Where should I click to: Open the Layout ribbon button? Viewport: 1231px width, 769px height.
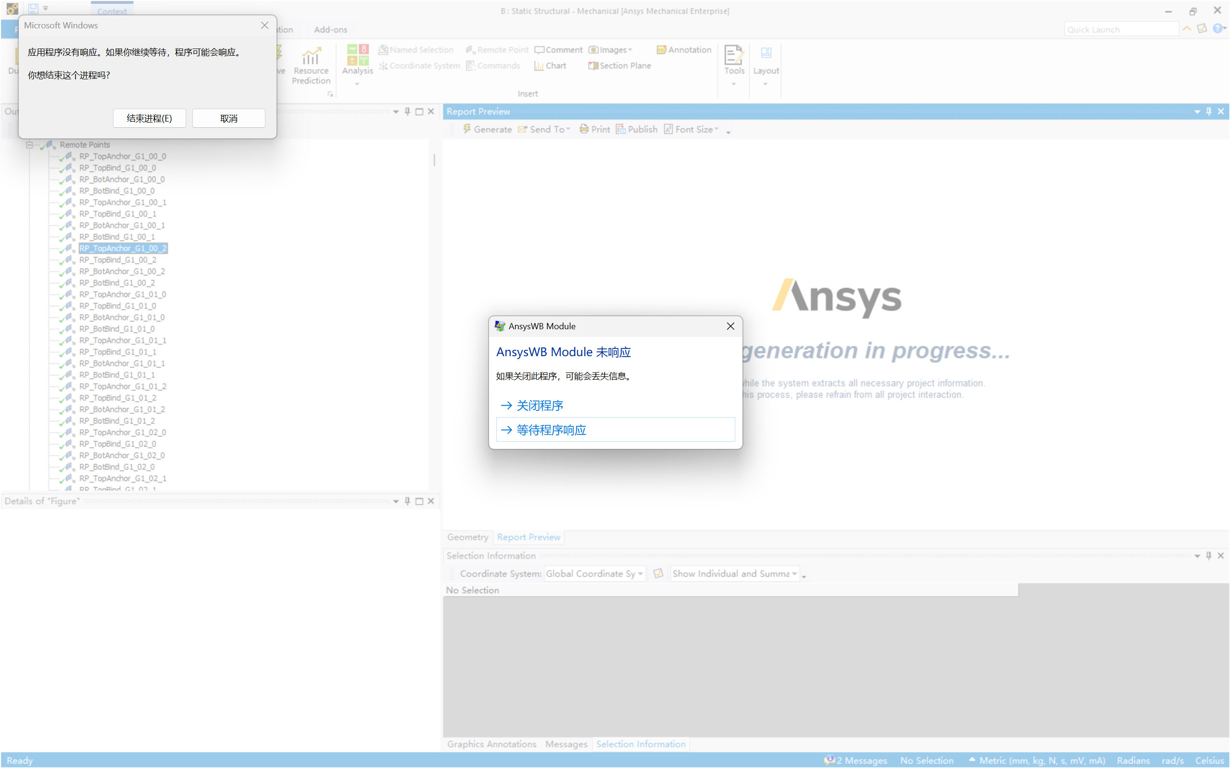tap(766, 65)
